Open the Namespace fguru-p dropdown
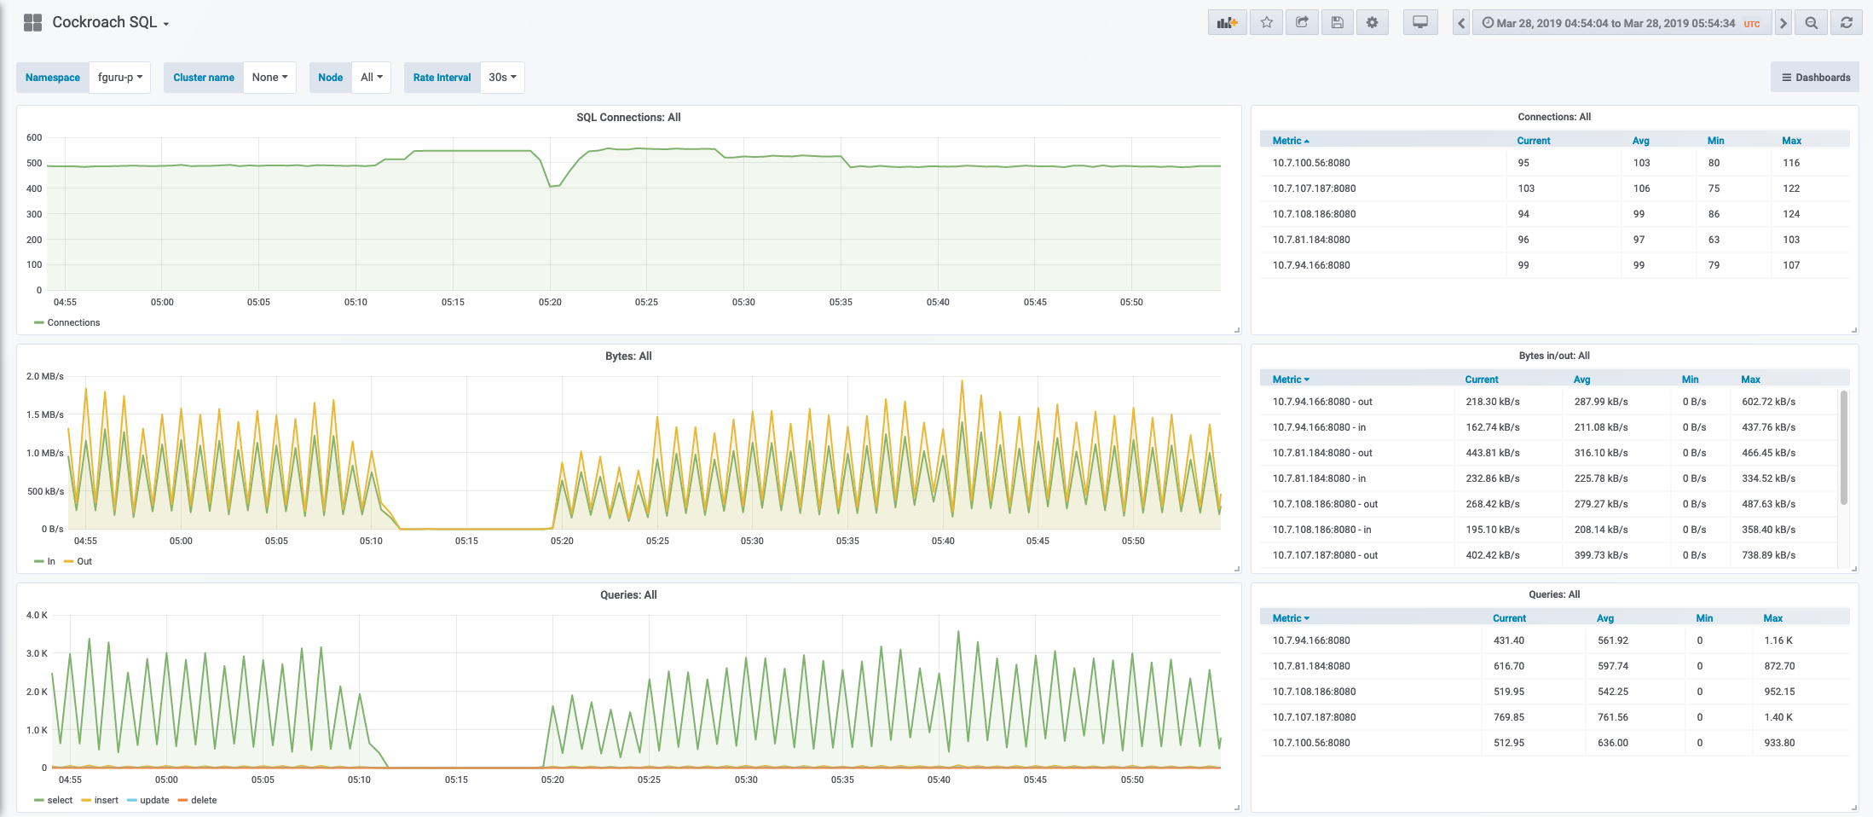1873x817 pixels. (x=119, y=78)
